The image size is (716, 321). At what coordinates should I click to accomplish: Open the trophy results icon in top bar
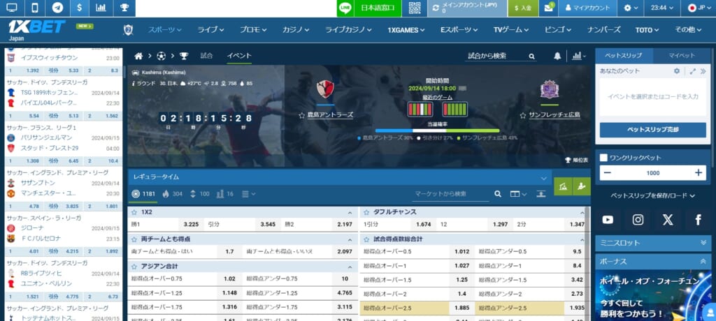tap(124, 8)
